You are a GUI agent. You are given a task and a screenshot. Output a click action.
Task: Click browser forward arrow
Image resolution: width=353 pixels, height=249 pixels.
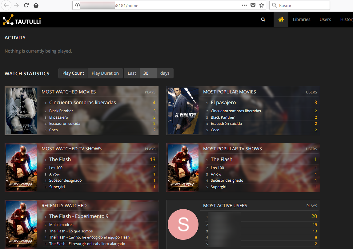point(16,6)
